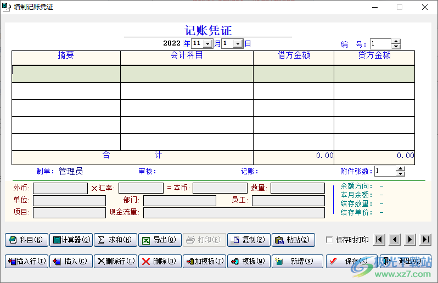Viewport: 438px width, 283px height.
Task: Click the 项目 project field
Action: pyautogui.click(x=69, y=213)
